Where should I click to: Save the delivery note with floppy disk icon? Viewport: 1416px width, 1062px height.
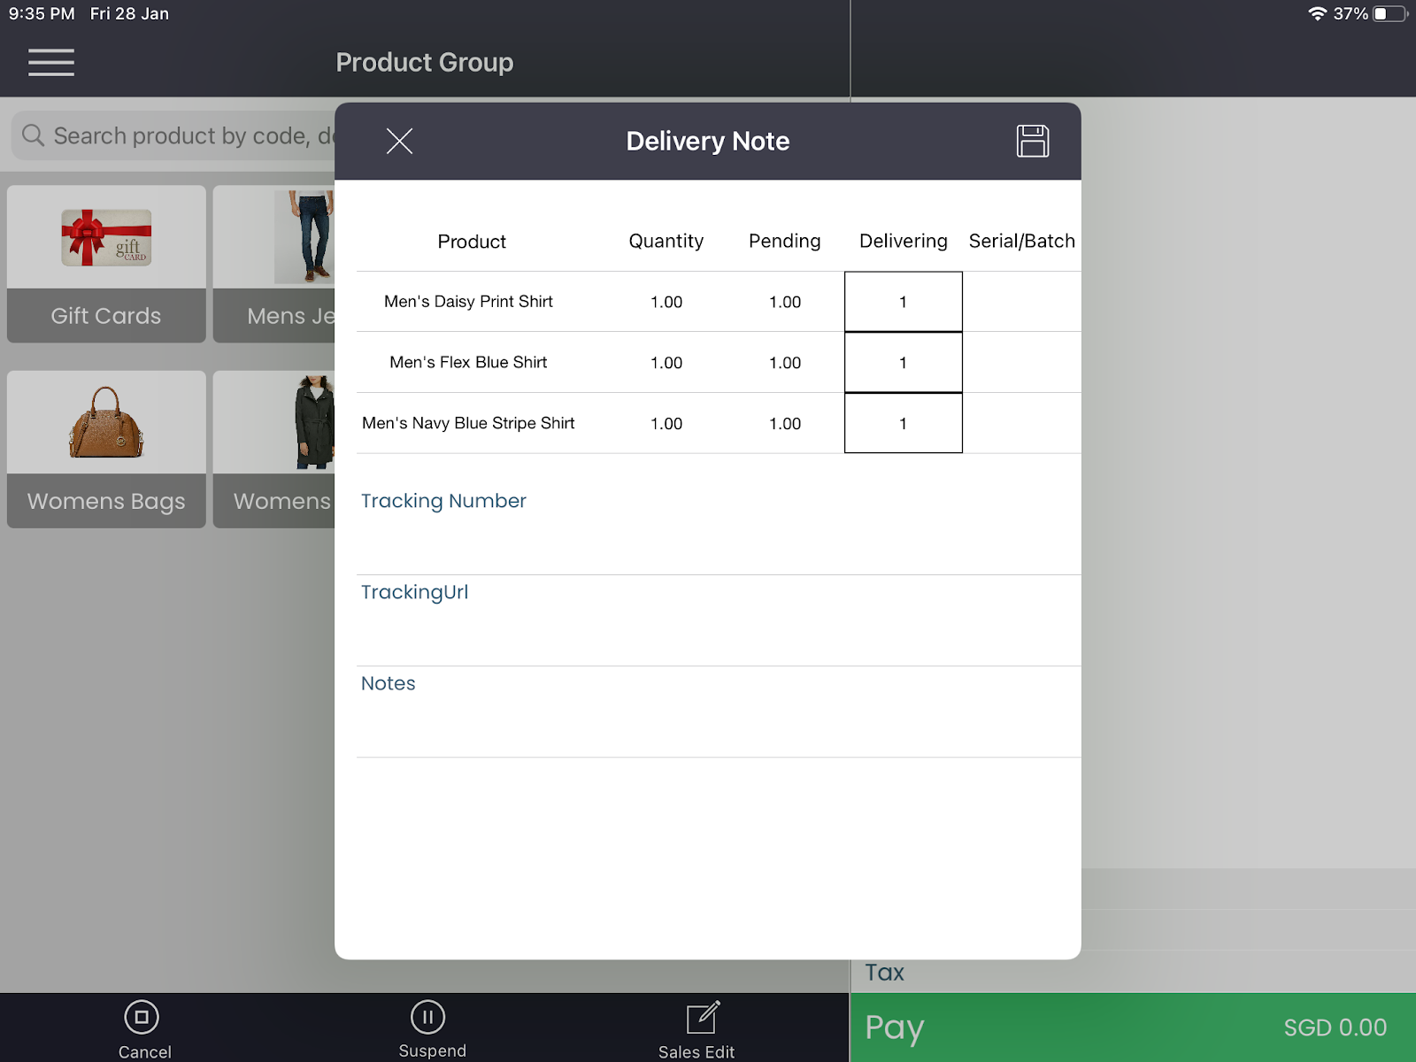click(1032, 142)
